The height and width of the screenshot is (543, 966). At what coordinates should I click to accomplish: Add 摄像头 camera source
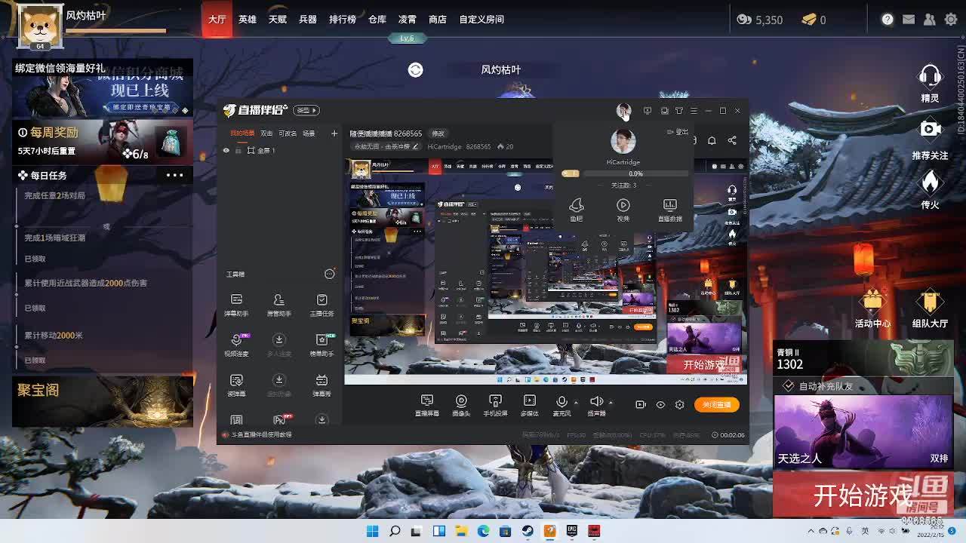click(461, 405)
